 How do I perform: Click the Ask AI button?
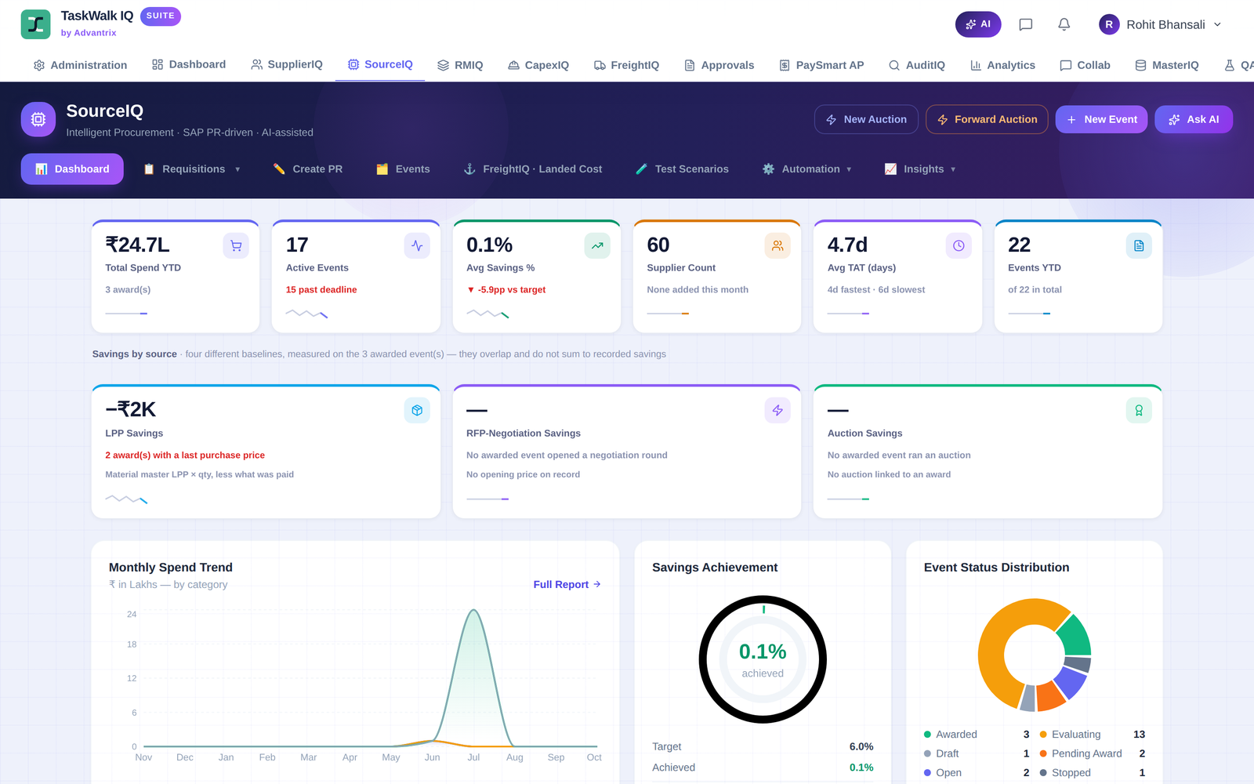1194,119
